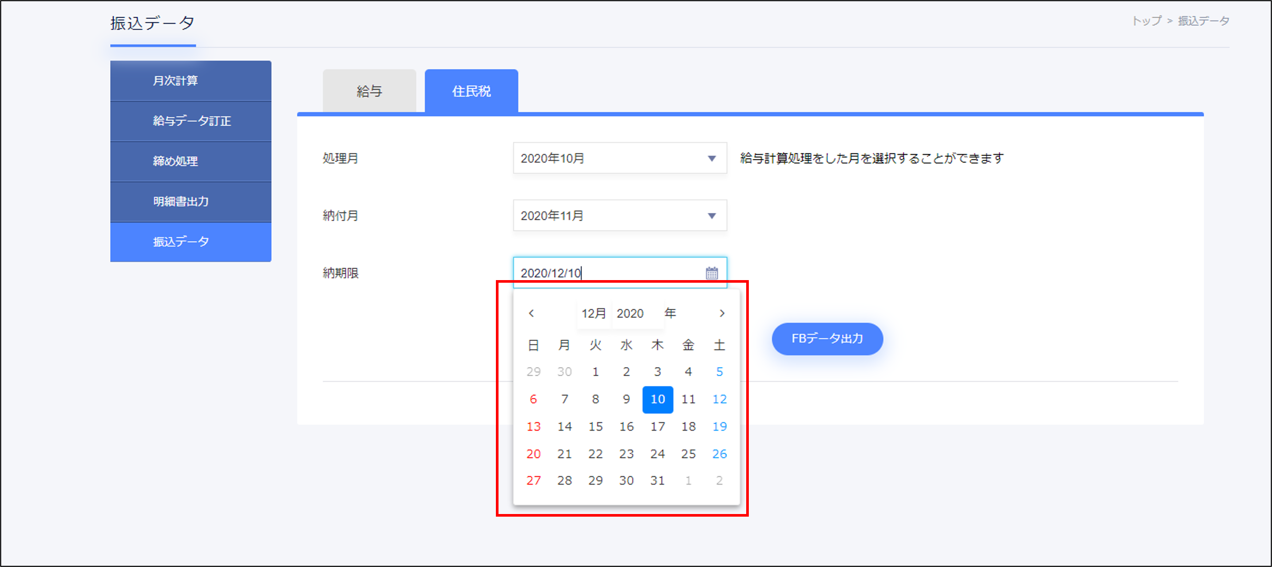Click the トップ breadcrumb link
1272x567 pixels.
click(1147, 21)
